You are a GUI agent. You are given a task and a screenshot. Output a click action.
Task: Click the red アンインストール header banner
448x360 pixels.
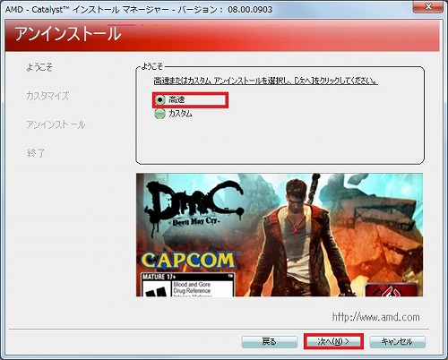222,35
